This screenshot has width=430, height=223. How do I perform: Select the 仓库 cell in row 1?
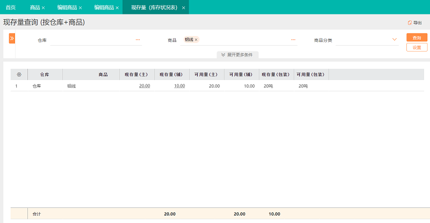click(x=37, y=86)
